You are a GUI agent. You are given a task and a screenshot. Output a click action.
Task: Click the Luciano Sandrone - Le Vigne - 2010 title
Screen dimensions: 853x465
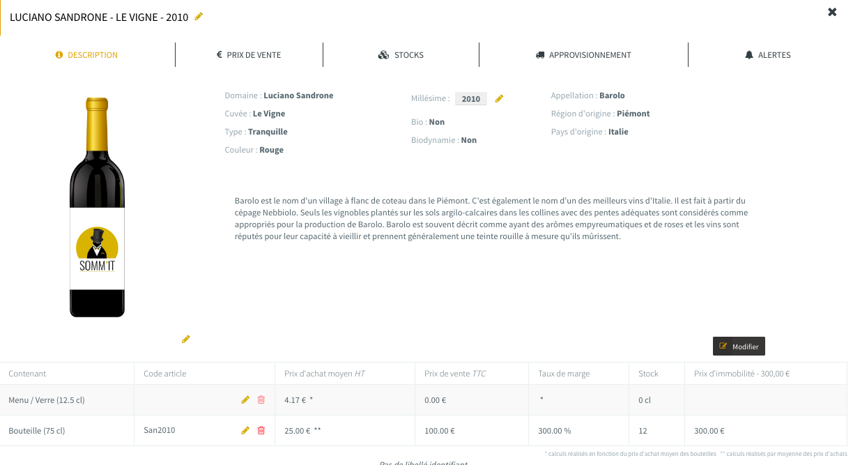coord(99,17)
